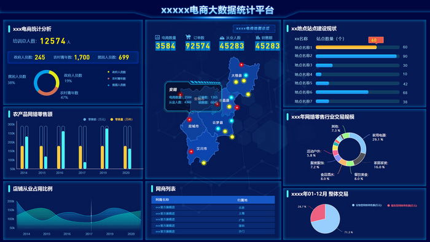Viewport: 430px width, 242px height.
Task: Click the 贫困人员数 value 699
Action: pos(123,57)
